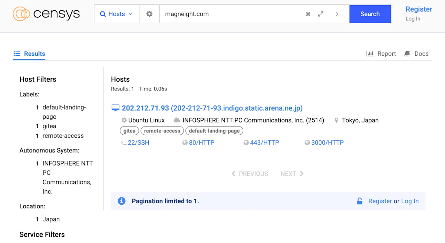Click 'INFOSPHERE NTT PC Communications, Inc. (2514)' text

(x=253, y=120)
